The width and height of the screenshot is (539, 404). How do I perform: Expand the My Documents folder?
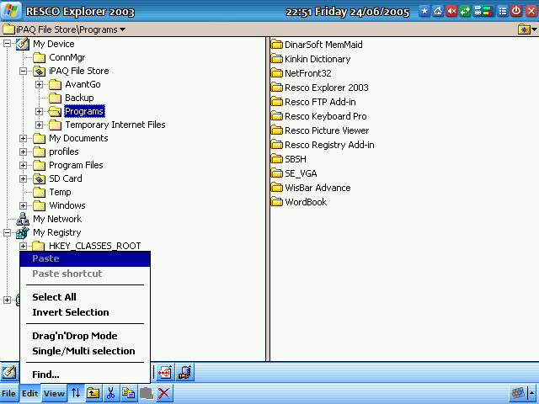tap(23, 138)
